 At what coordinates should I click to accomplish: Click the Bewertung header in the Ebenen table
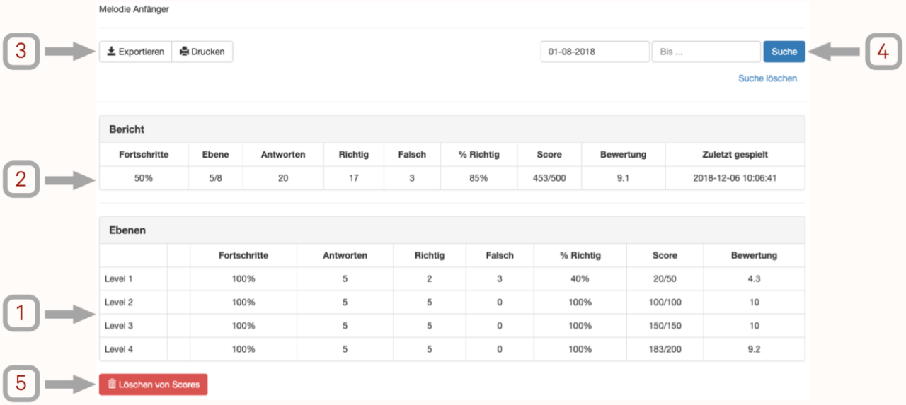pos(754,256)
